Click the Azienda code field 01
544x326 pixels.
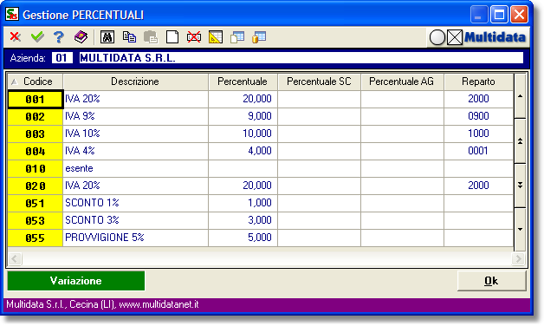62,57
